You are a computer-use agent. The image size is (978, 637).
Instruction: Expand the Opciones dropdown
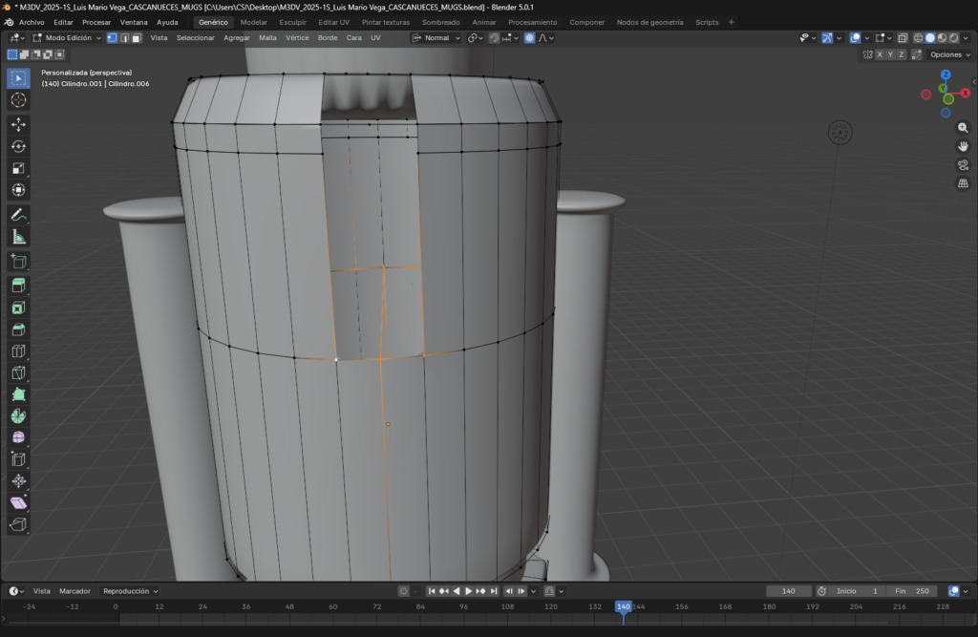(x=950, y=54)
